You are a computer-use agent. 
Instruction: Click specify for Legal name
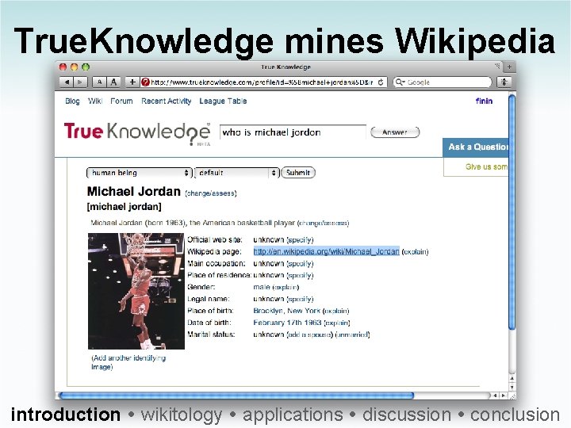coord(300,299)
